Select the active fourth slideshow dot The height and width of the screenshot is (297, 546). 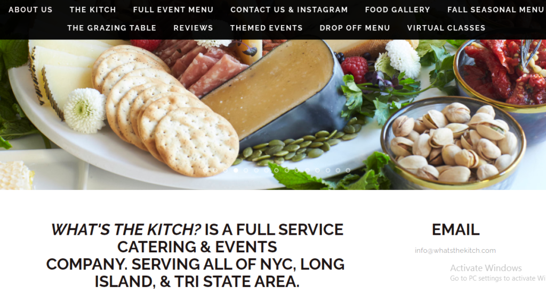236,170
